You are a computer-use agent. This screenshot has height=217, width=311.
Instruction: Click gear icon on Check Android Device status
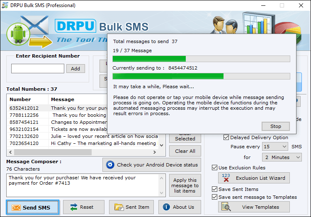pos(110,165)
